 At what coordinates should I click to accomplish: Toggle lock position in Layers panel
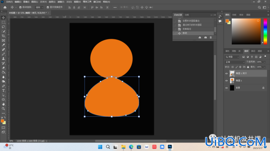pos(240,67)
